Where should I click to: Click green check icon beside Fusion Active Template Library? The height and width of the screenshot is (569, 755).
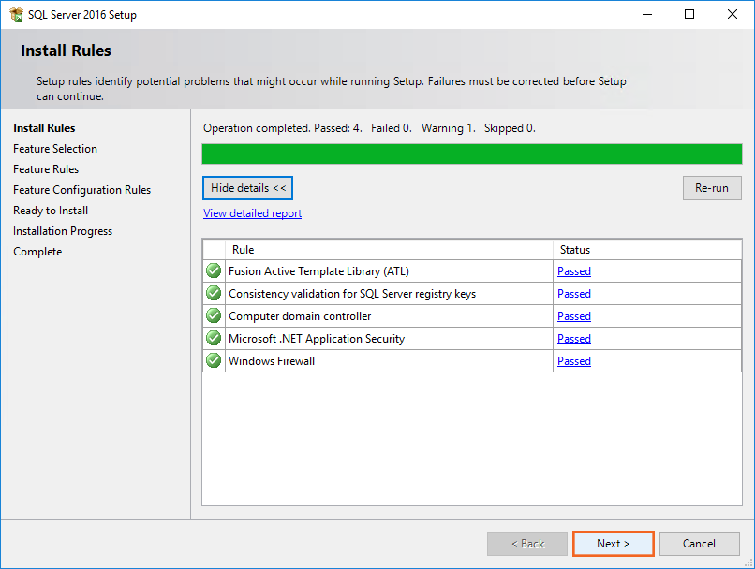coord(214,271)
